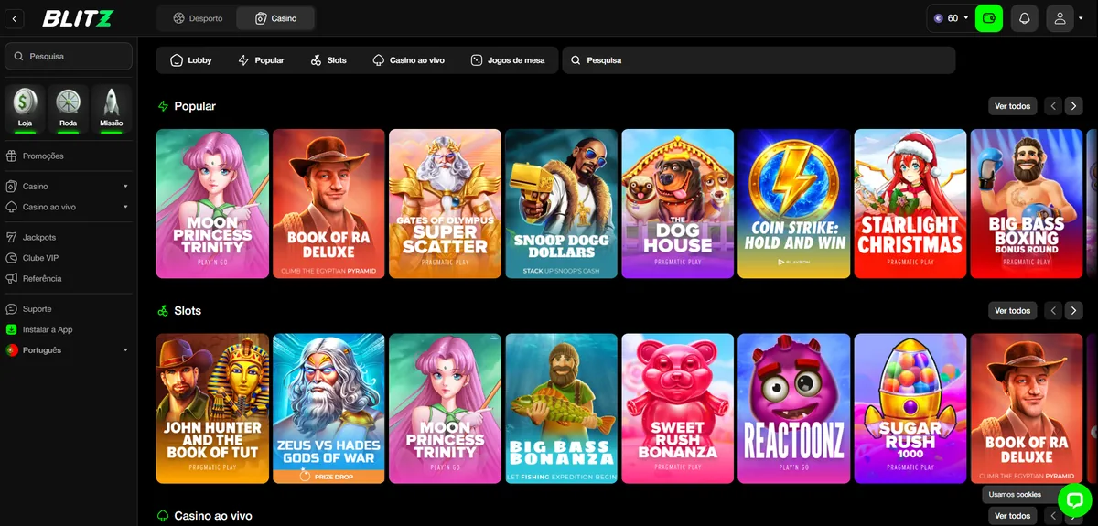
Task: Click the Casino ao vivo section heading
Action: click(213, 516)
